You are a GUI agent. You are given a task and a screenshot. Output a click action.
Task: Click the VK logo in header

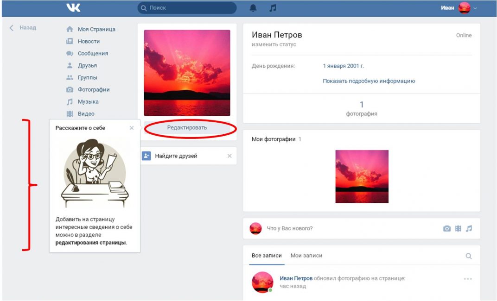pos(73,8)
